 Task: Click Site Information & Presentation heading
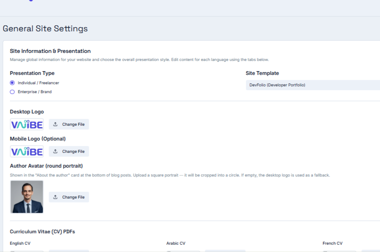coord(50,51)
